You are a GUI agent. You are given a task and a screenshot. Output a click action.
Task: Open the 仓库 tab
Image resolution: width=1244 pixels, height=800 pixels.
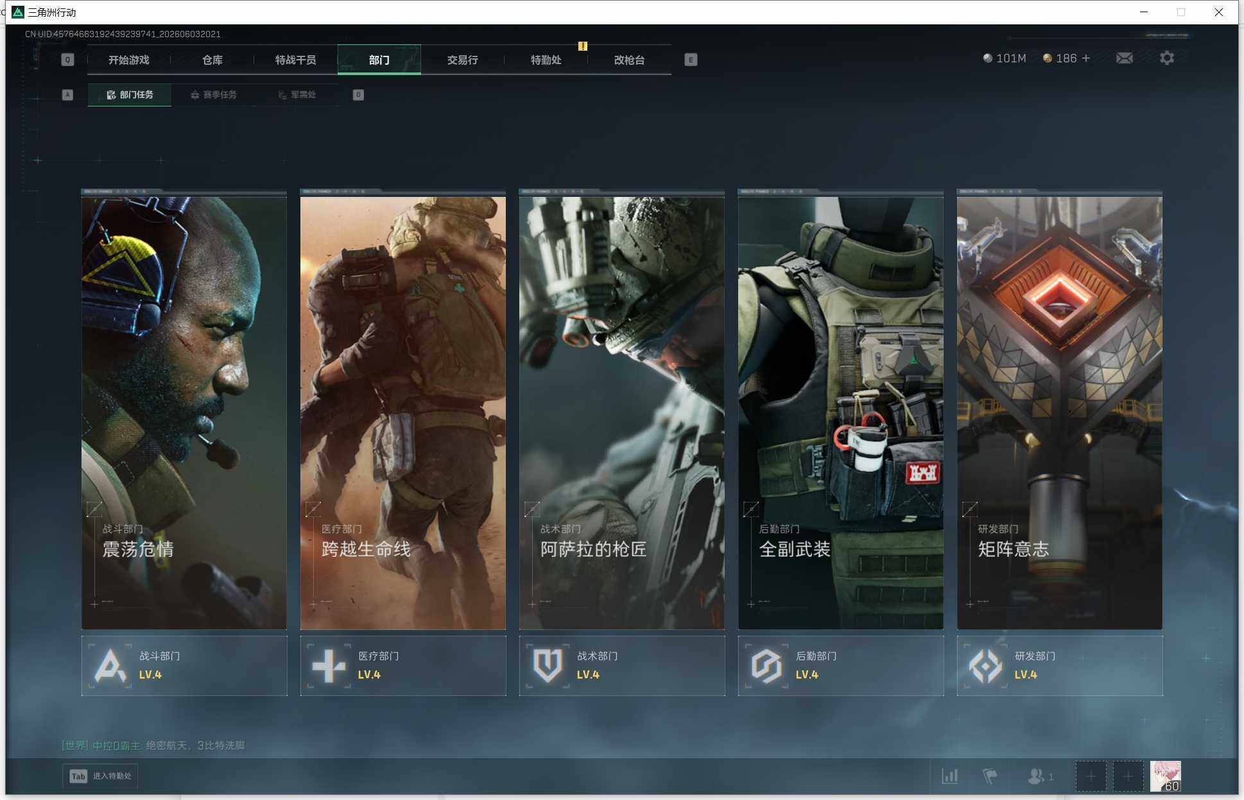pos(212,60)
